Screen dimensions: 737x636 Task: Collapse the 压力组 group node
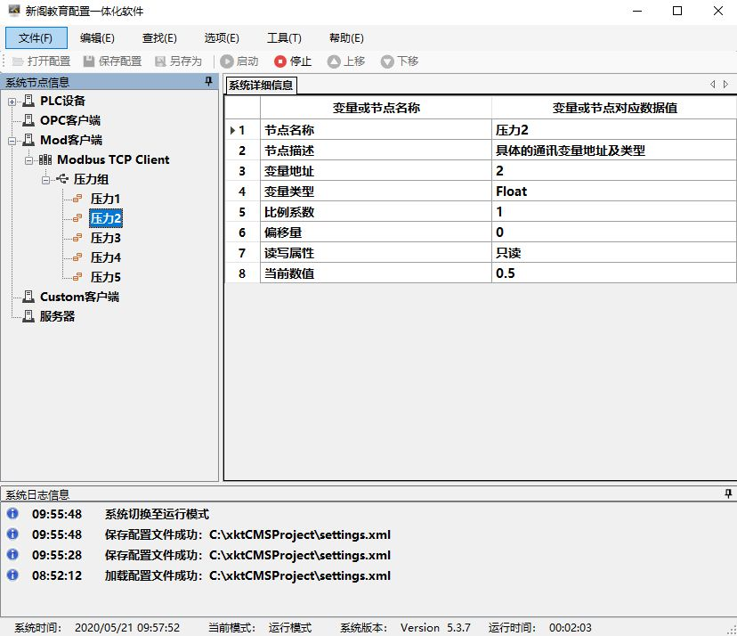click(x=45, y=180)
